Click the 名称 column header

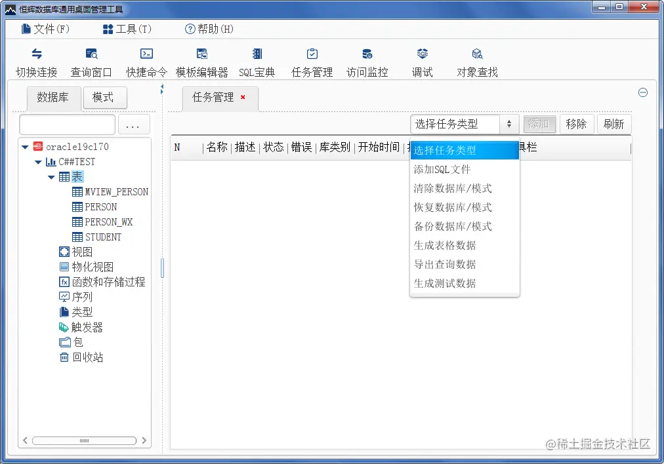point(217,147)
